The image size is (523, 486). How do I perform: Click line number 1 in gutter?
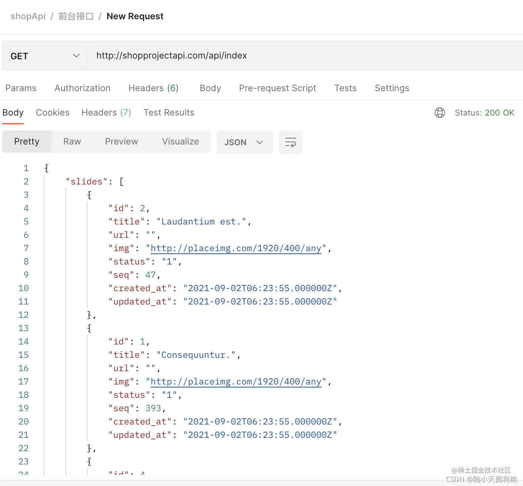(x=26, y=168)
